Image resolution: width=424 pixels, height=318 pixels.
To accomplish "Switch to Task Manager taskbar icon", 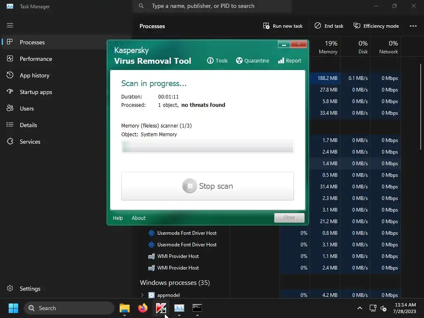I will tap(179, 308).
